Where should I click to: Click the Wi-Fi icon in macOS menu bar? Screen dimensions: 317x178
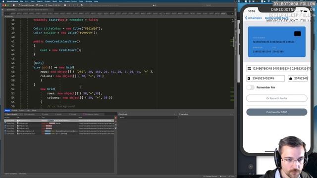coord(268,1)
